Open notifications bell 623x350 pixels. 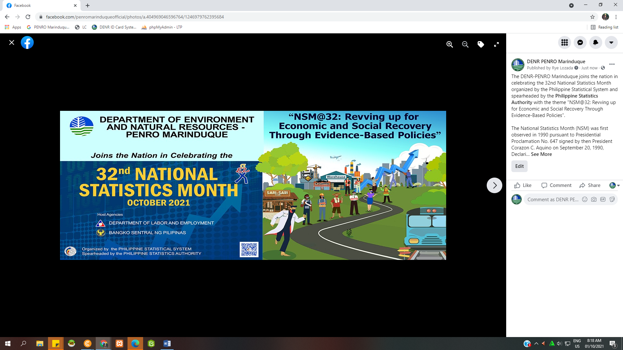tap(596, 42)
